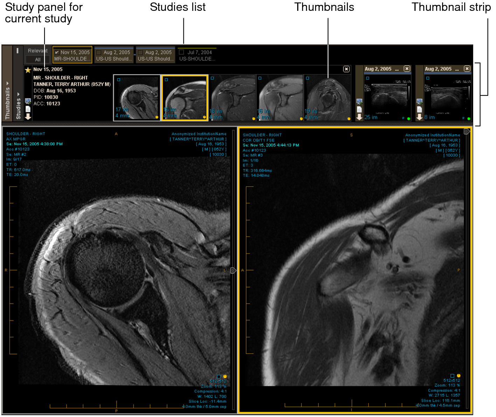The width and height of the screenshot is (496, 417).
Task: Select the All studies filter
Action: pos(37,60)
